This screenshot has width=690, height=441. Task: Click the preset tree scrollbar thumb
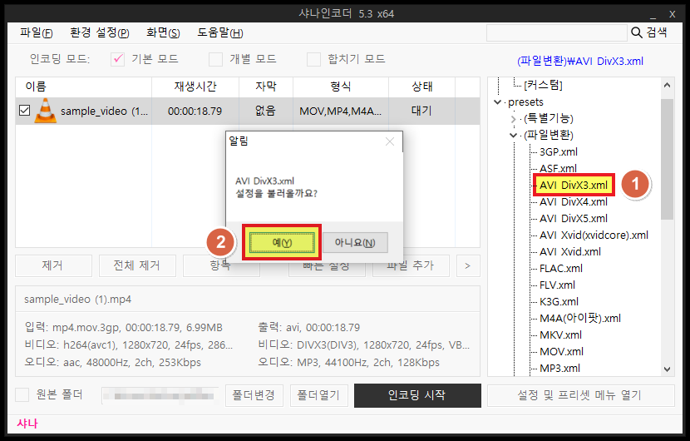[x=667, y=159]
